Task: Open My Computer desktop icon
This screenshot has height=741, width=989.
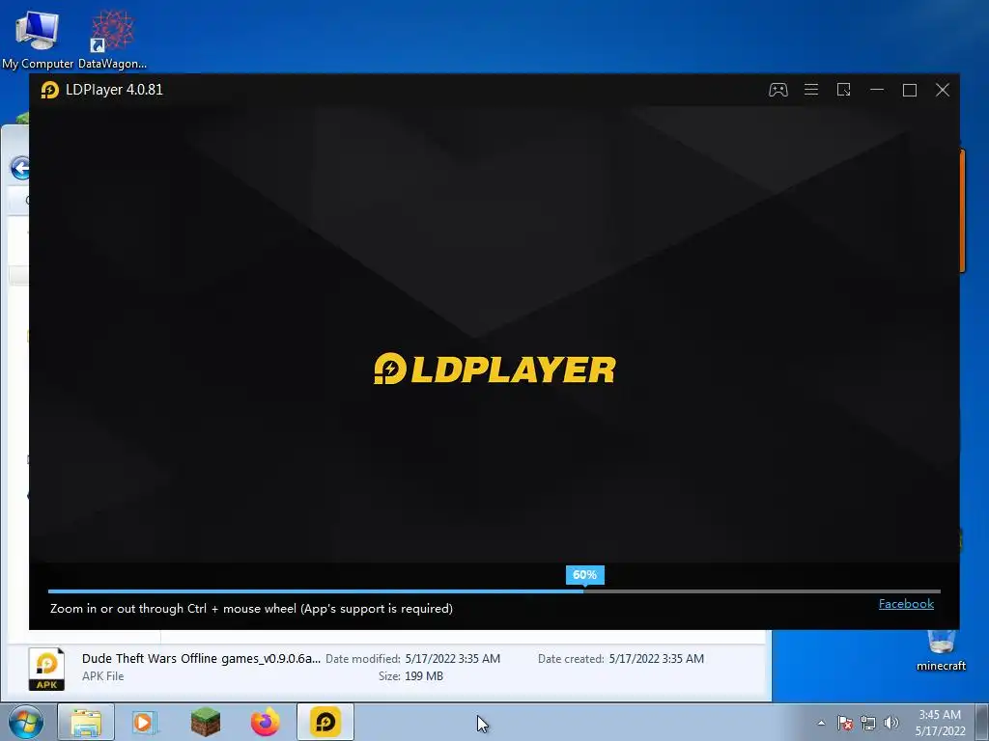Action: (38, 39)
